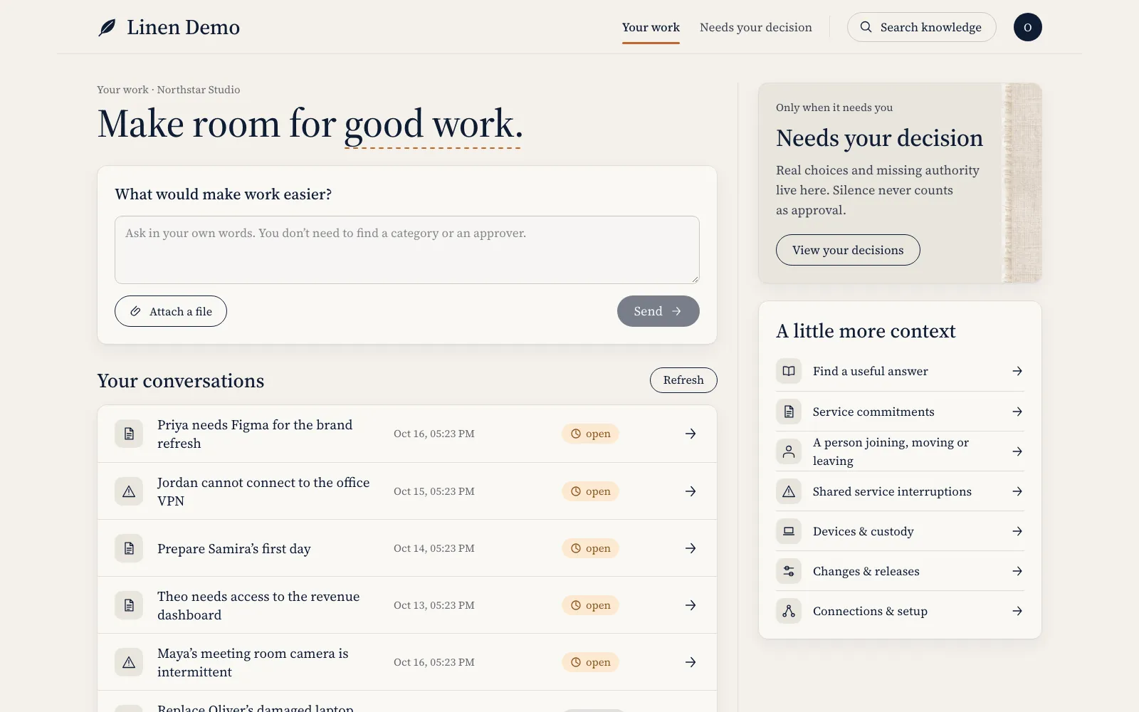Click the book icon for Find a useful answer

coord(789,371)
